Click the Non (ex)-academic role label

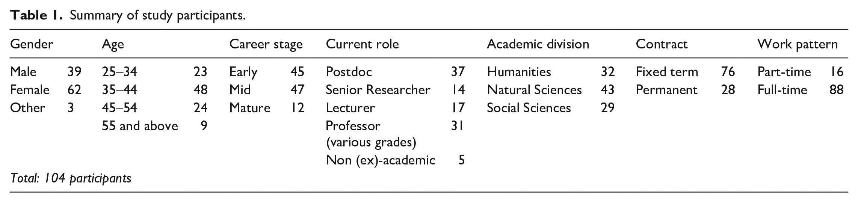tap(381, 160)
